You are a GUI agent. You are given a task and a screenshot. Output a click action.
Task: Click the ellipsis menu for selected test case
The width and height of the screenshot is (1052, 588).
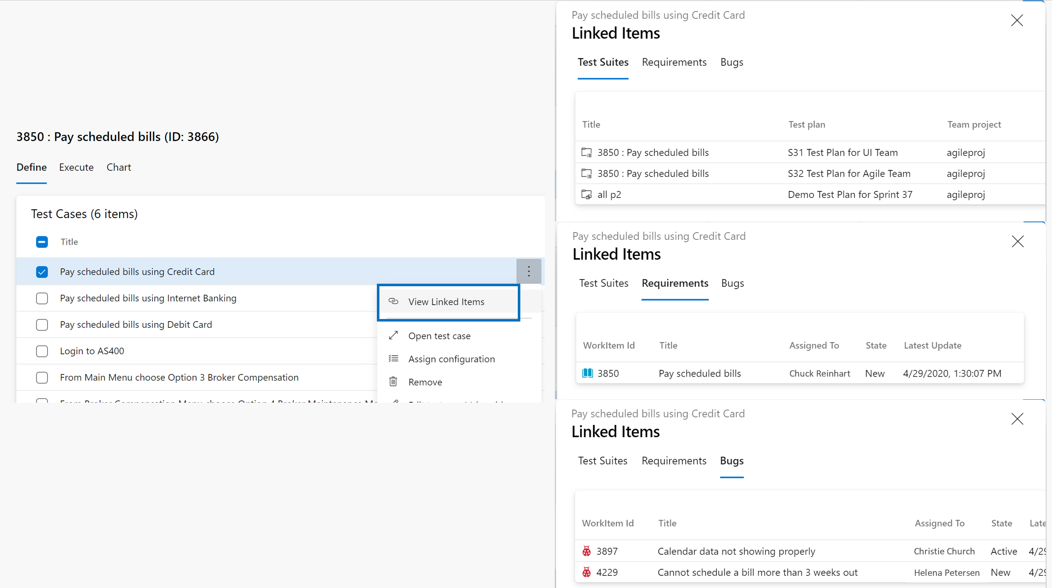pyautogui.click(x=529, y=271)
